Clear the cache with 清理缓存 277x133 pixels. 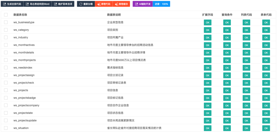[121, 4]
